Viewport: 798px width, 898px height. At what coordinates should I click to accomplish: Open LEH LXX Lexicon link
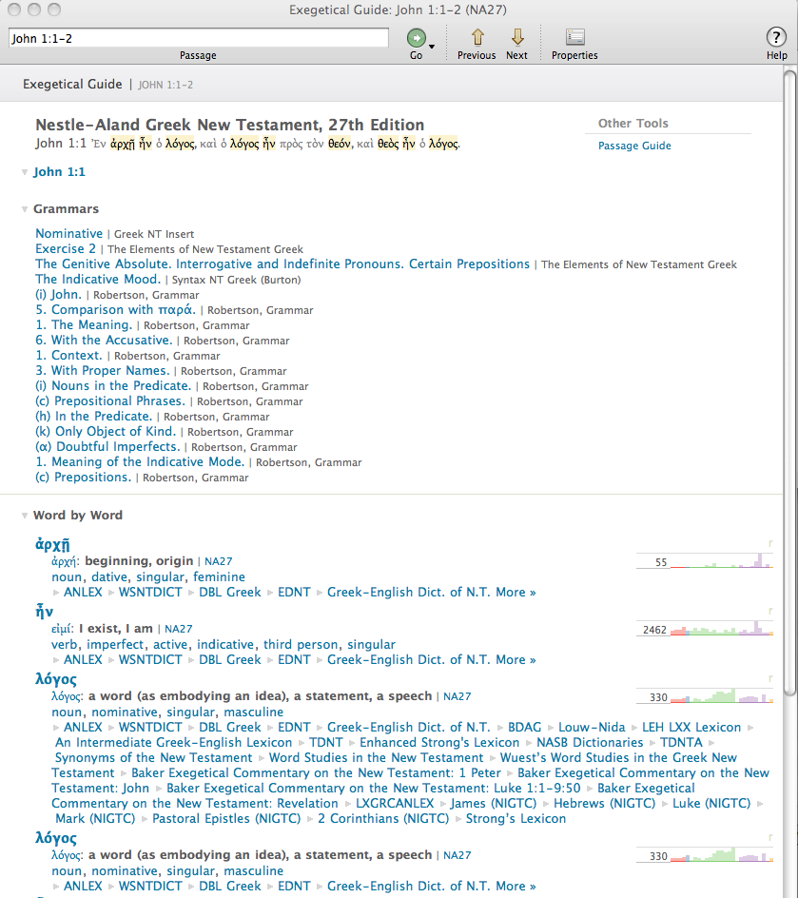(x=691, y=728)
